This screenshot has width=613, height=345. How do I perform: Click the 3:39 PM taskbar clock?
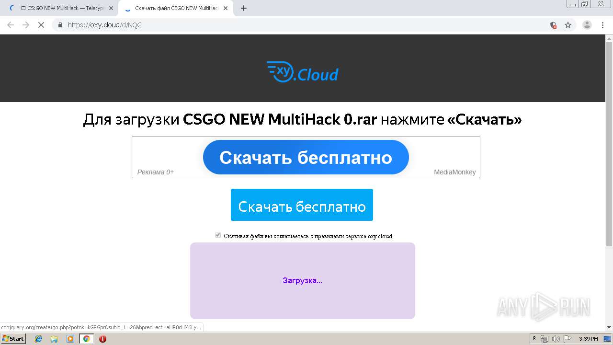(588, 339)
